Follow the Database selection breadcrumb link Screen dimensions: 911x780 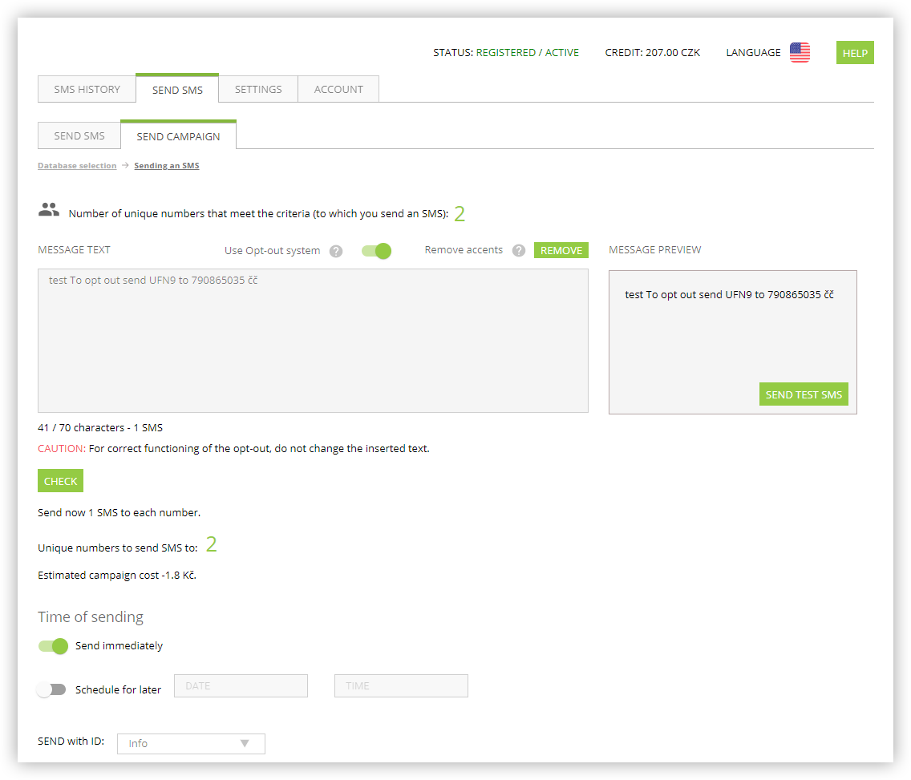point(77,166)
